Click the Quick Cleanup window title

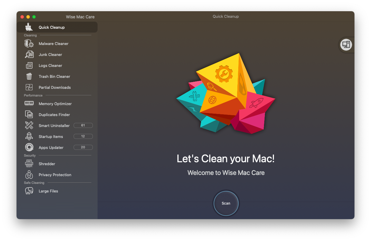point(226,17)
